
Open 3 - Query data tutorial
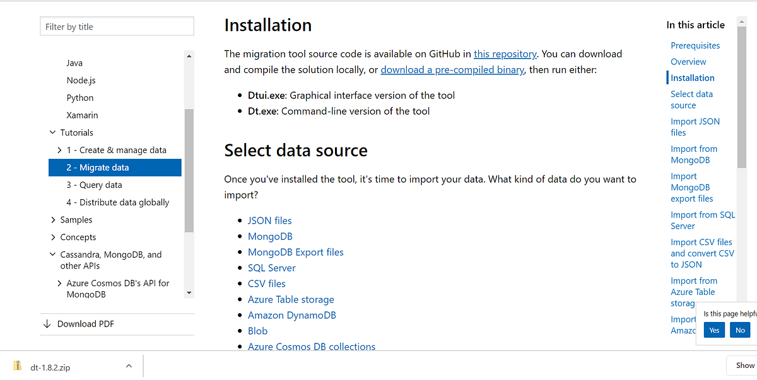coord(94,185)
